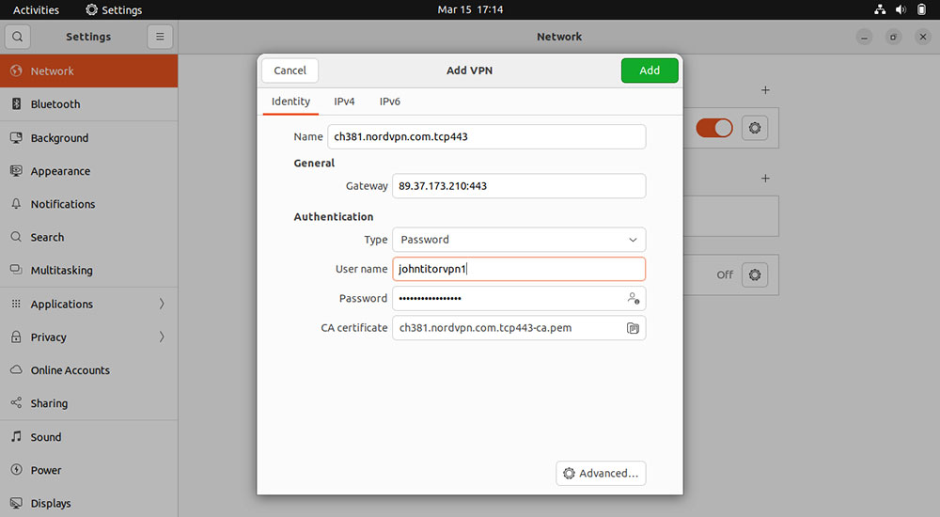This screenshot has height=517, width=940.
Task: Click the Appearance icon in sidebar
Action: click(x=16, y=171)
